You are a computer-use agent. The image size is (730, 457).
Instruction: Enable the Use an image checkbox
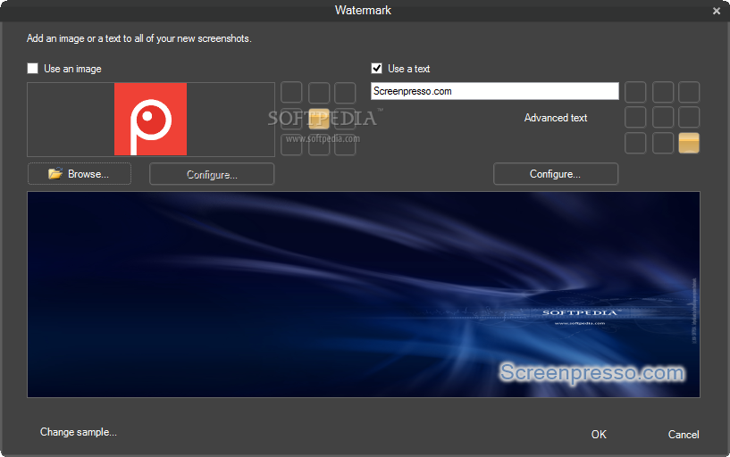[x=32, y=69]
